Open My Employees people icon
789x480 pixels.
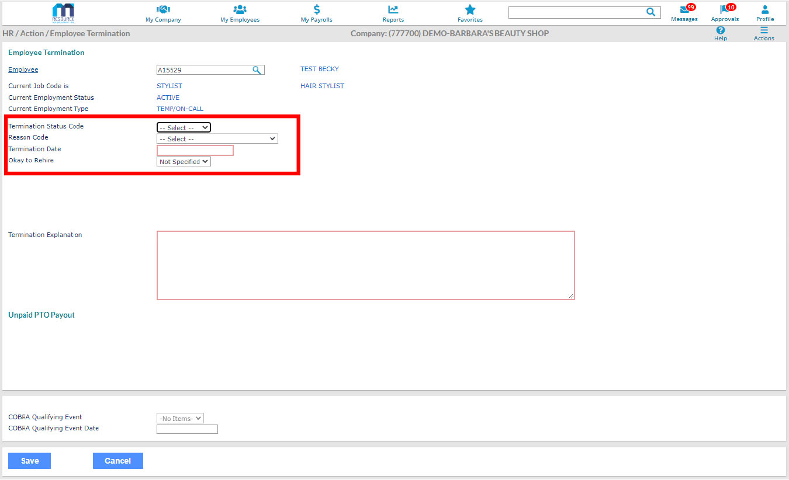point(240,9)
